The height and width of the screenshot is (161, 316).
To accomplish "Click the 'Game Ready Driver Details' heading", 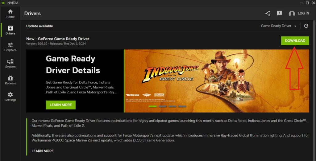I will point(73,64).
